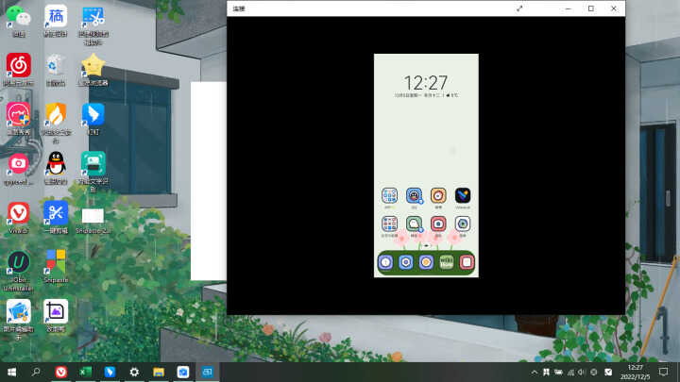Tap the app folder in phone's first row
This screenshot has height=382, width=680.
pyautogui.click(x=389, y=196)
